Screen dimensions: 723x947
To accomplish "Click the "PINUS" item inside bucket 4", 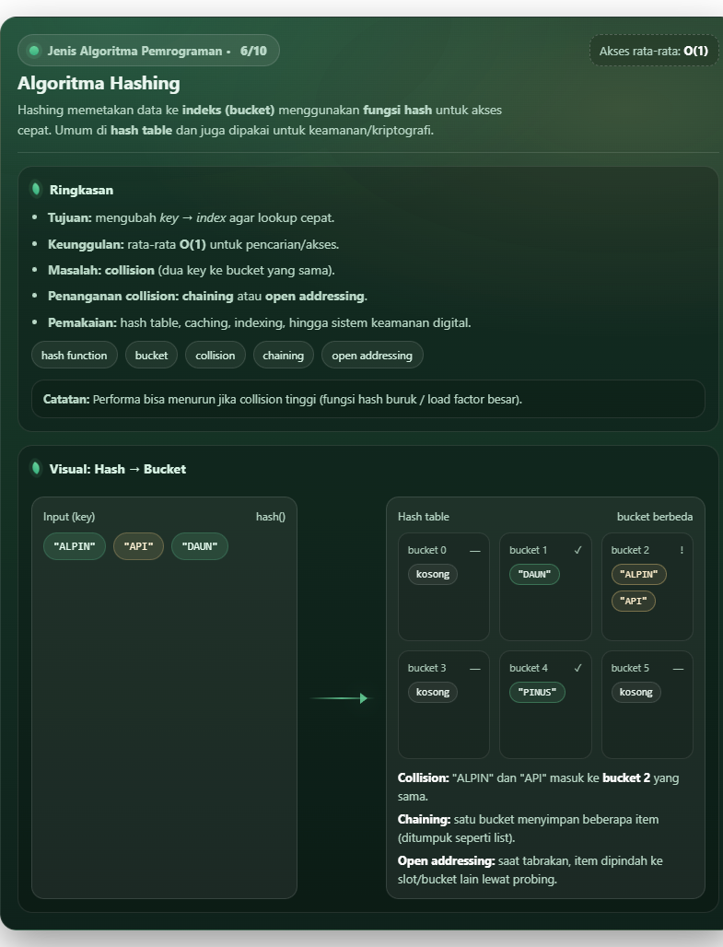I will [x=537, y=692].
